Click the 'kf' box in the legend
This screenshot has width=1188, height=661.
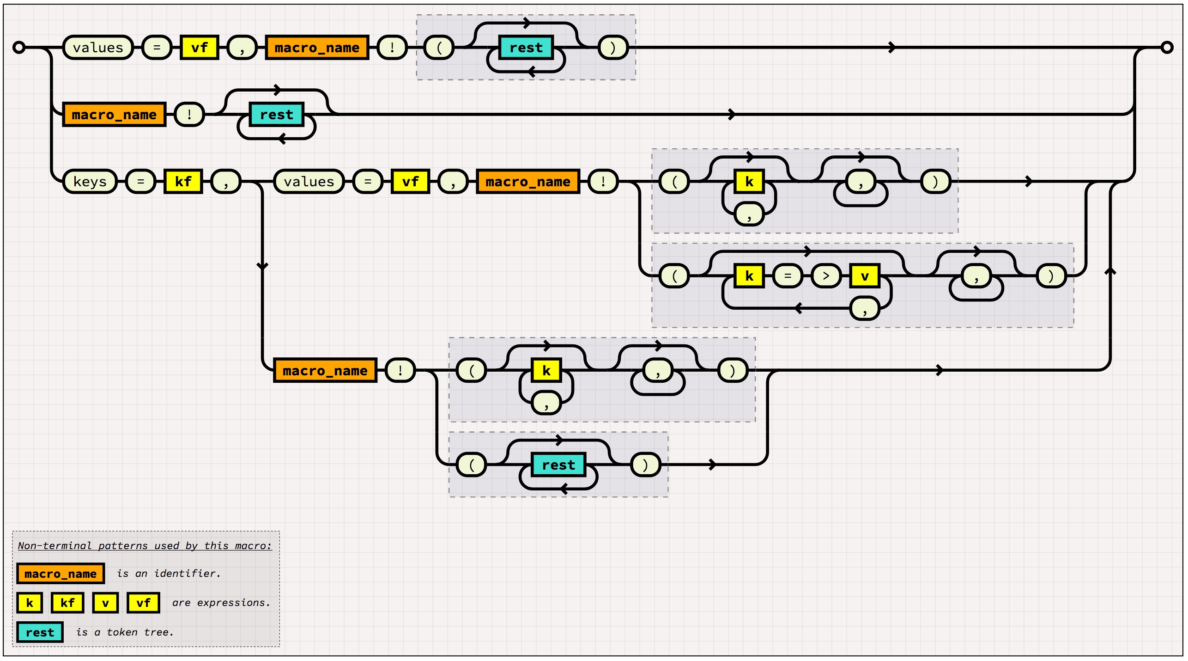(67, 603)
